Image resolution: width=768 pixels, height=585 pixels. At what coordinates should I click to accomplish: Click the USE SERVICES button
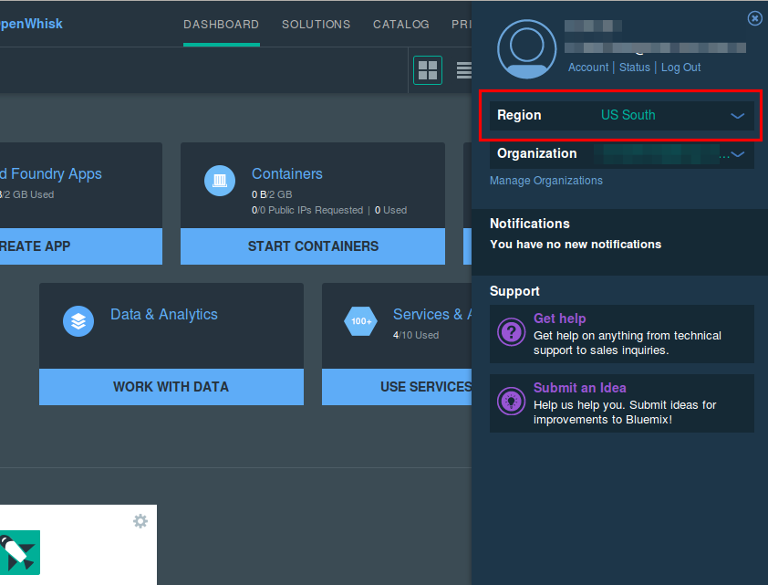397,387
